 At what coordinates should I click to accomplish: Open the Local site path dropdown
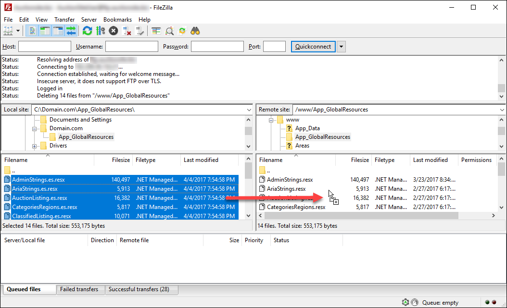249,110
